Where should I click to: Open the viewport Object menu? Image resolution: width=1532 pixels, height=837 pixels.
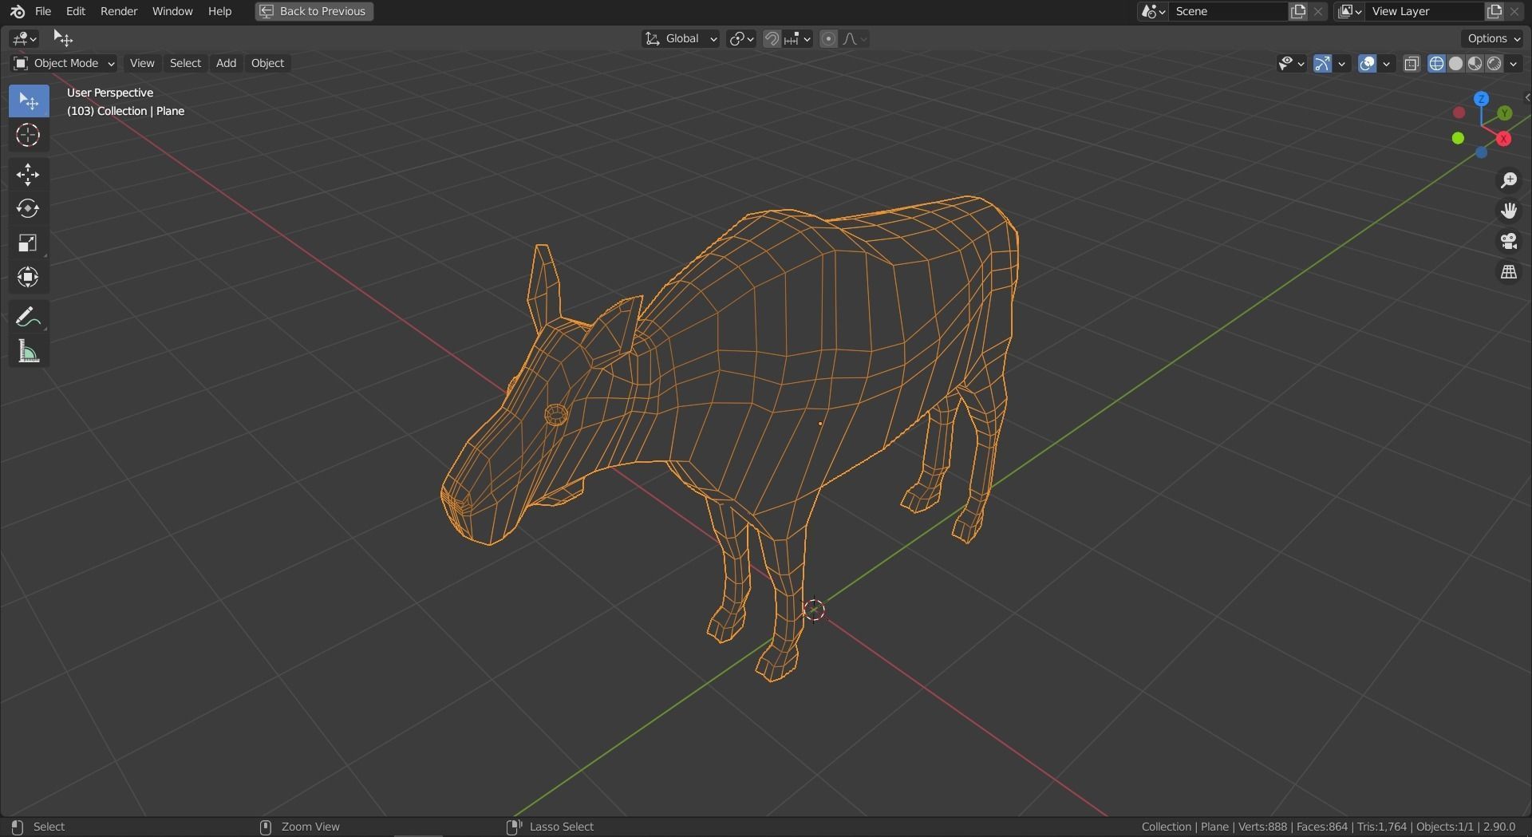click(x=267, y=63)
